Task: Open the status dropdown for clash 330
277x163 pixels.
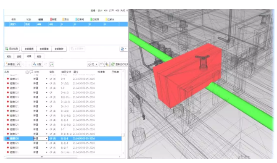Action: pyautogui.click(x=47, y=147)
